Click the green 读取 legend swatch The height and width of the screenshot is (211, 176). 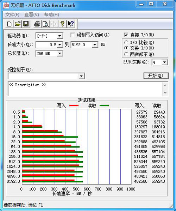[104, 105]
